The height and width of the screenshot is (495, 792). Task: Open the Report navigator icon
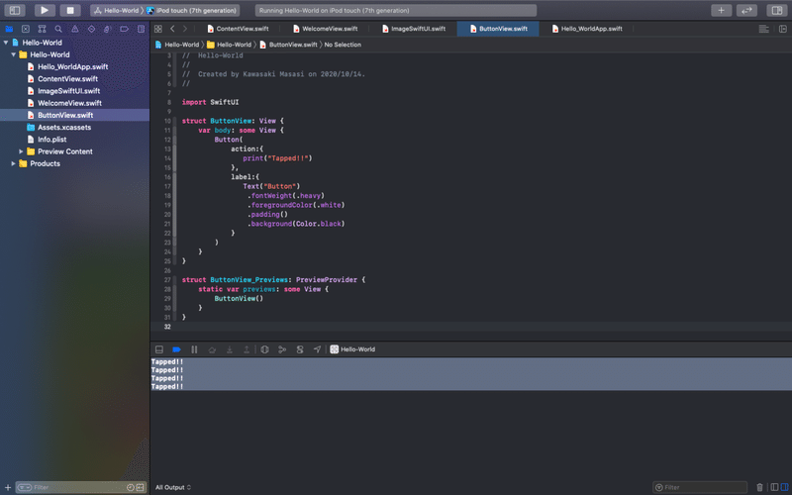(141, 29)
